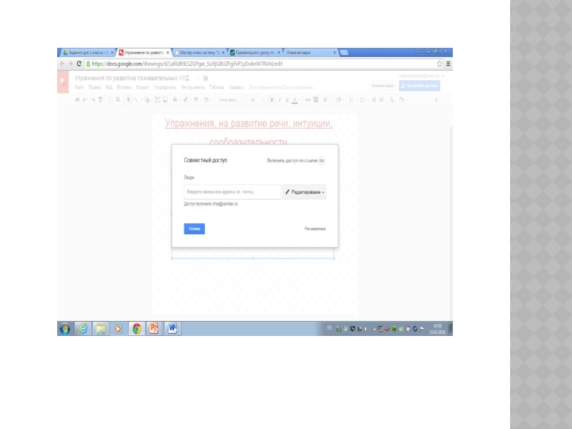The height and width of the screenshot is (429, 572).
Task: Open Internet Explorer from the taskbar
Action: 83,329
